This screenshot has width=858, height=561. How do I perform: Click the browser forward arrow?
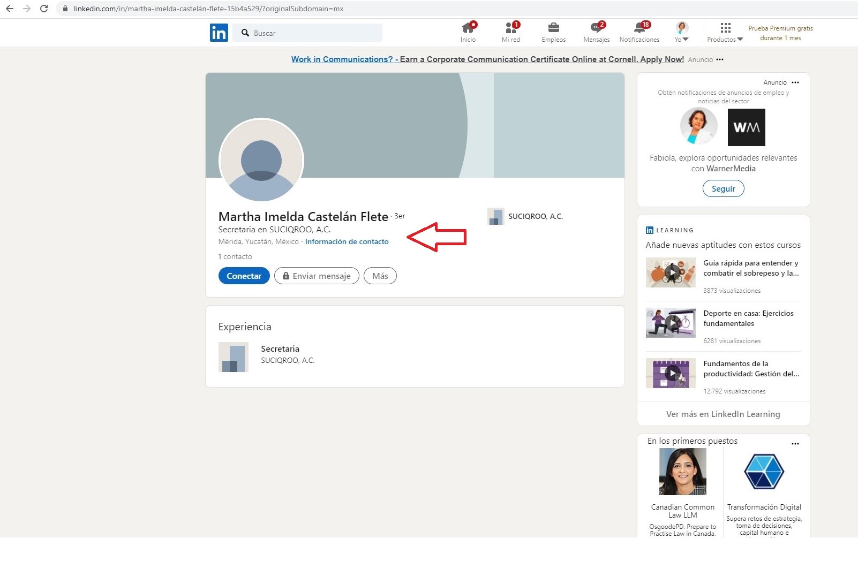27,9
